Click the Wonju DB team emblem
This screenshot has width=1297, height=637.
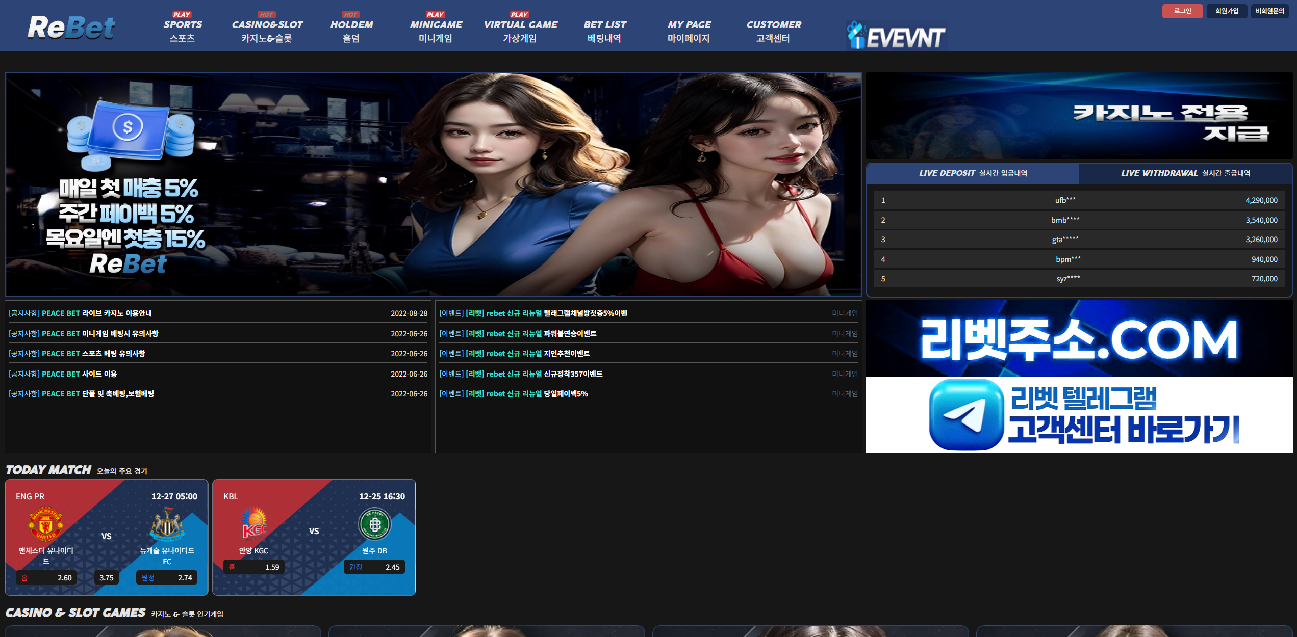coord(374,524)
